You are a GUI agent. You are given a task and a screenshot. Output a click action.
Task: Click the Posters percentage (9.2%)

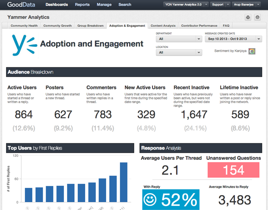(x=63, y=128)
